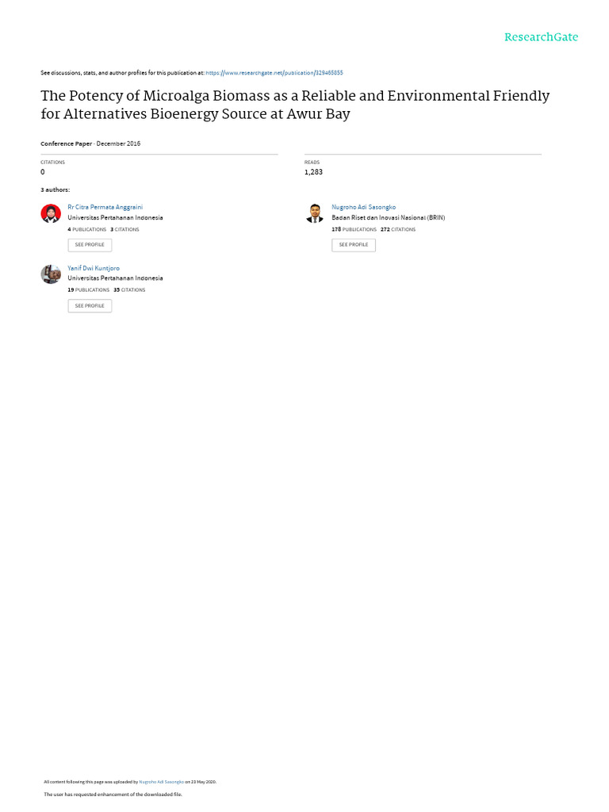The height and width of the screenshot is (812, 609).
Task: Click the 35 citations count for Kuntjoro
Action: 129,290
